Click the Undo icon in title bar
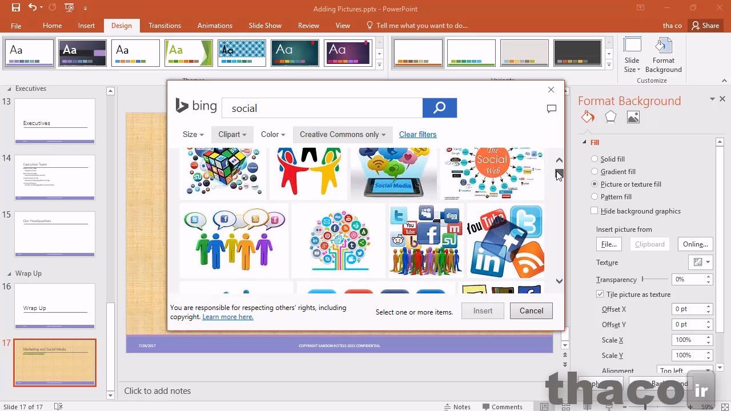The image size is (731, 411). pyautogui.click(x=33, y=8)
